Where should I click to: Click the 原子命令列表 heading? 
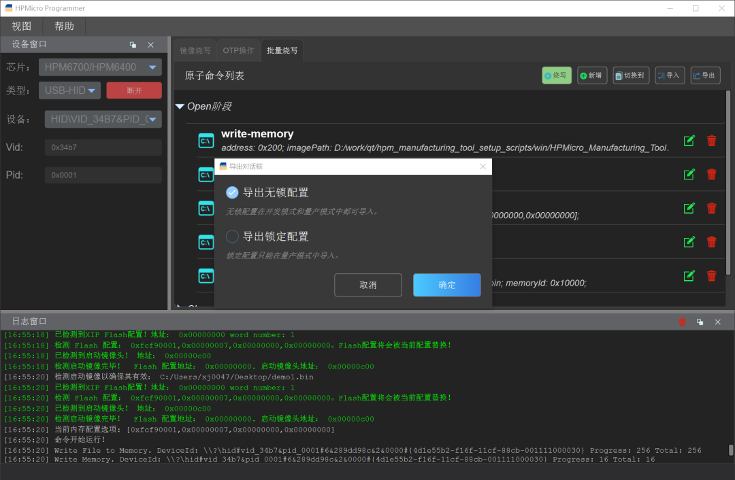[214, 76]
